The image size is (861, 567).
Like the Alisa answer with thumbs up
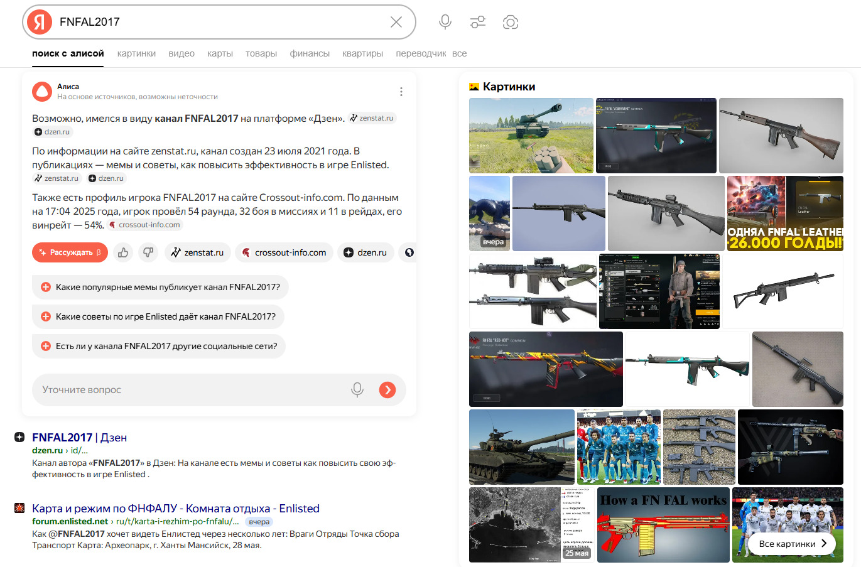123,252
